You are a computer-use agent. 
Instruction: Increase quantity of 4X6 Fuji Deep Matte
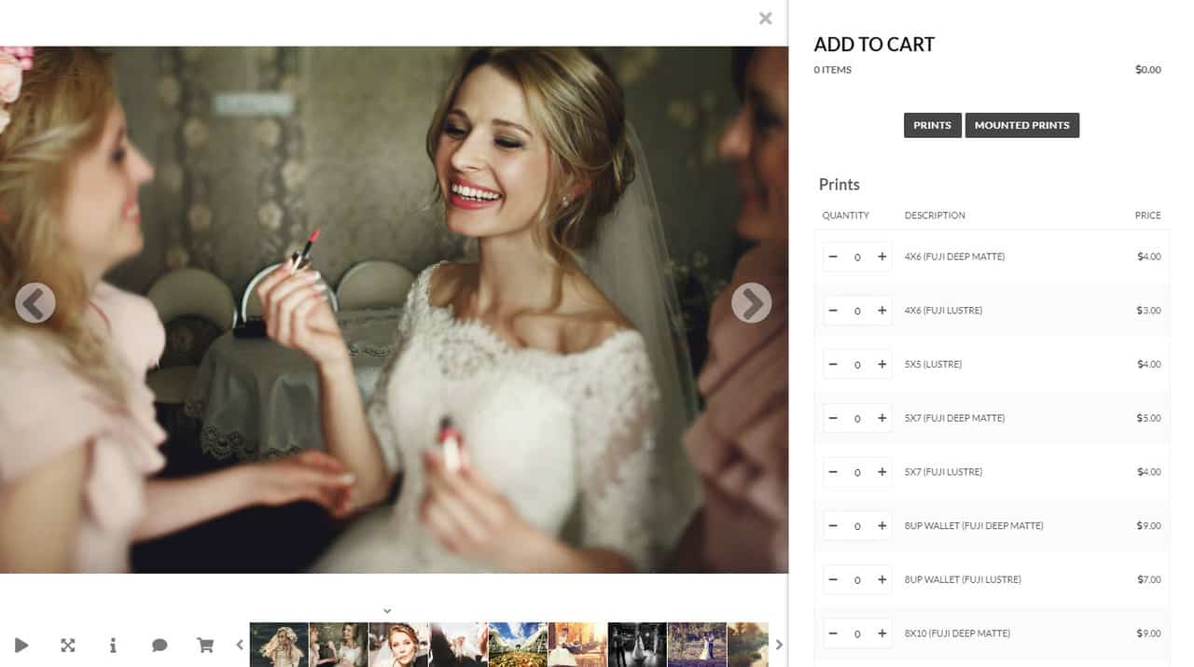pyautogui.click(x=882, y=257)
